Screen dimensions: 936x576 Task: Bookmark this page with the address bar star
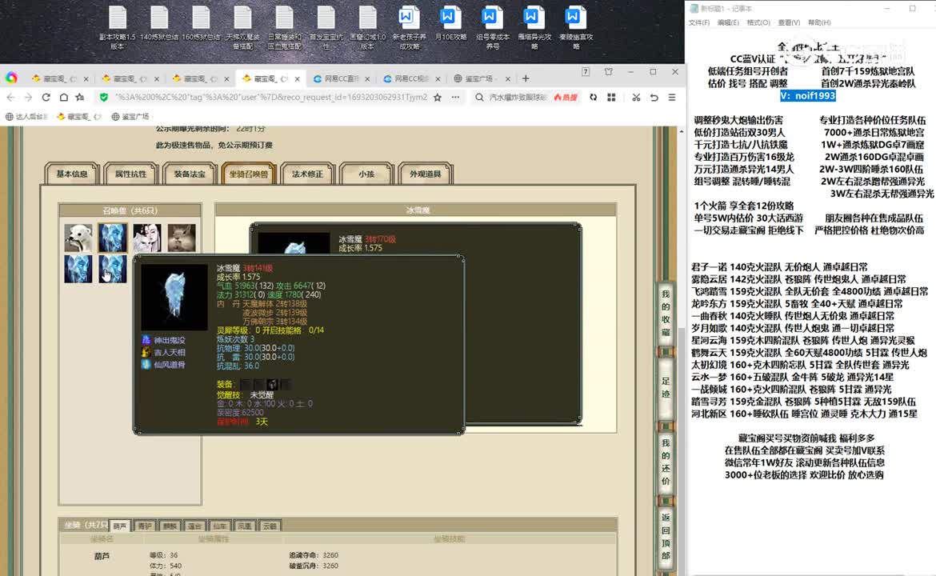[438, 98]
